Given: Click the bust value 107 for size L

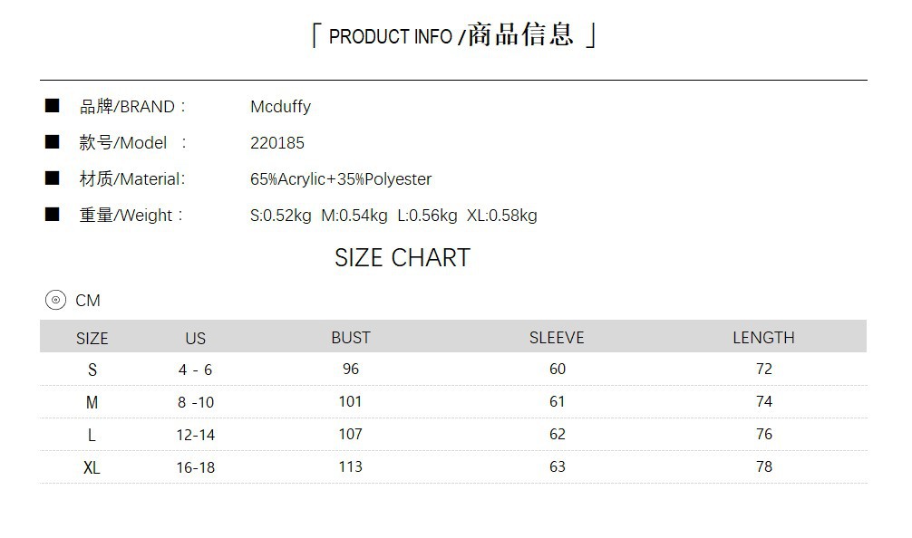Looking at the screenshot, I should [351, 434].
